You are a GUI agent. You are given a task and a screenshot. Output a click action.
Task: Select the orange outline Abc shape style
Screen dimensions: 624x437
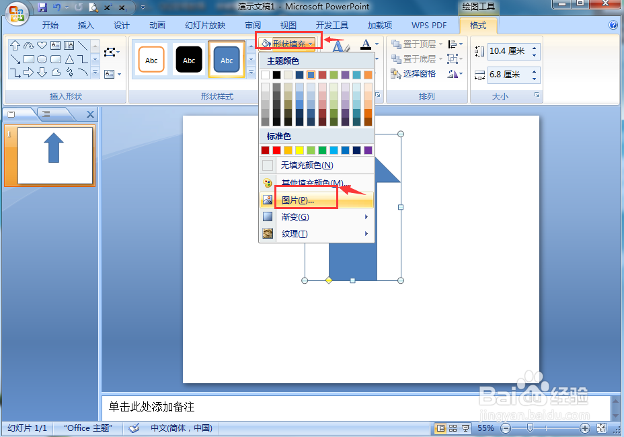(151, 60)
